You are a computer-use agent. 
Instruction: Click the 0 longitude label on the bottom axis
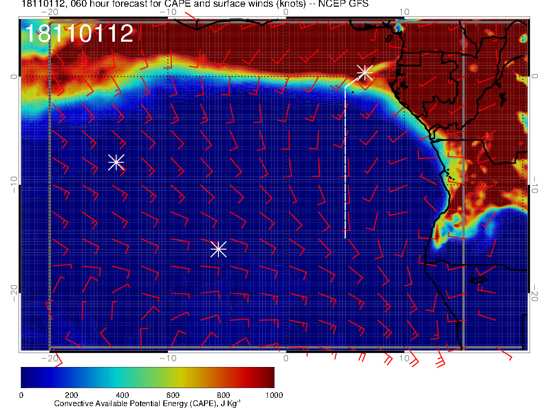(286, 358)
